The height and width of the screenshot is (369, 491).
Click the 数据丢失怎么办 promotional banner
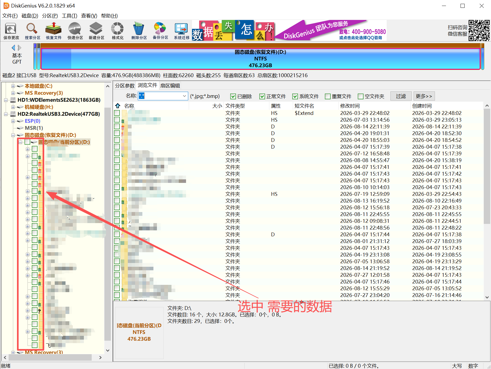point(234,30)
